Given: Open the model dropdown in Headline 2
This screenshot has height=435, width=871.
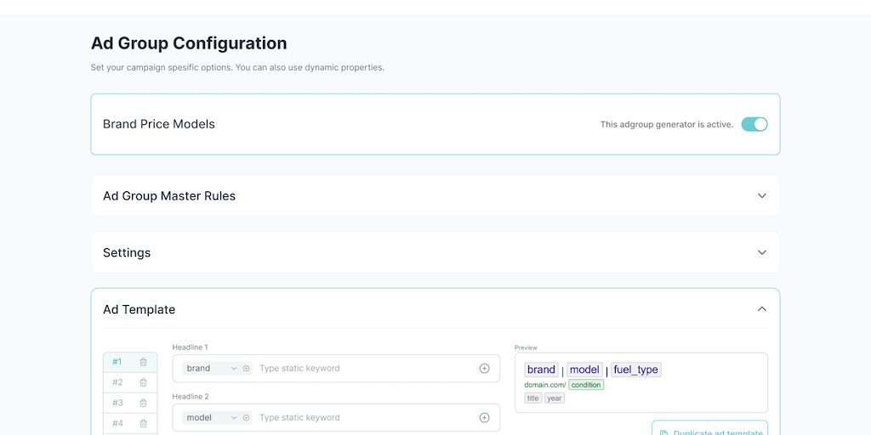Looking at the screenshot, I should (234, 418).
